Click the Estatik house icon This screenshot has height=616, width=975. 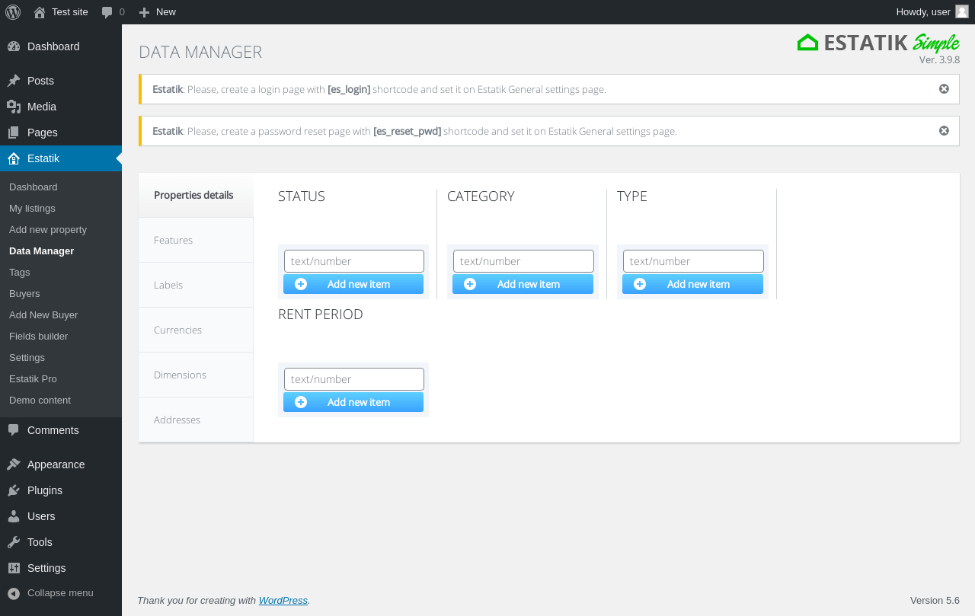[x=14, y=158]
